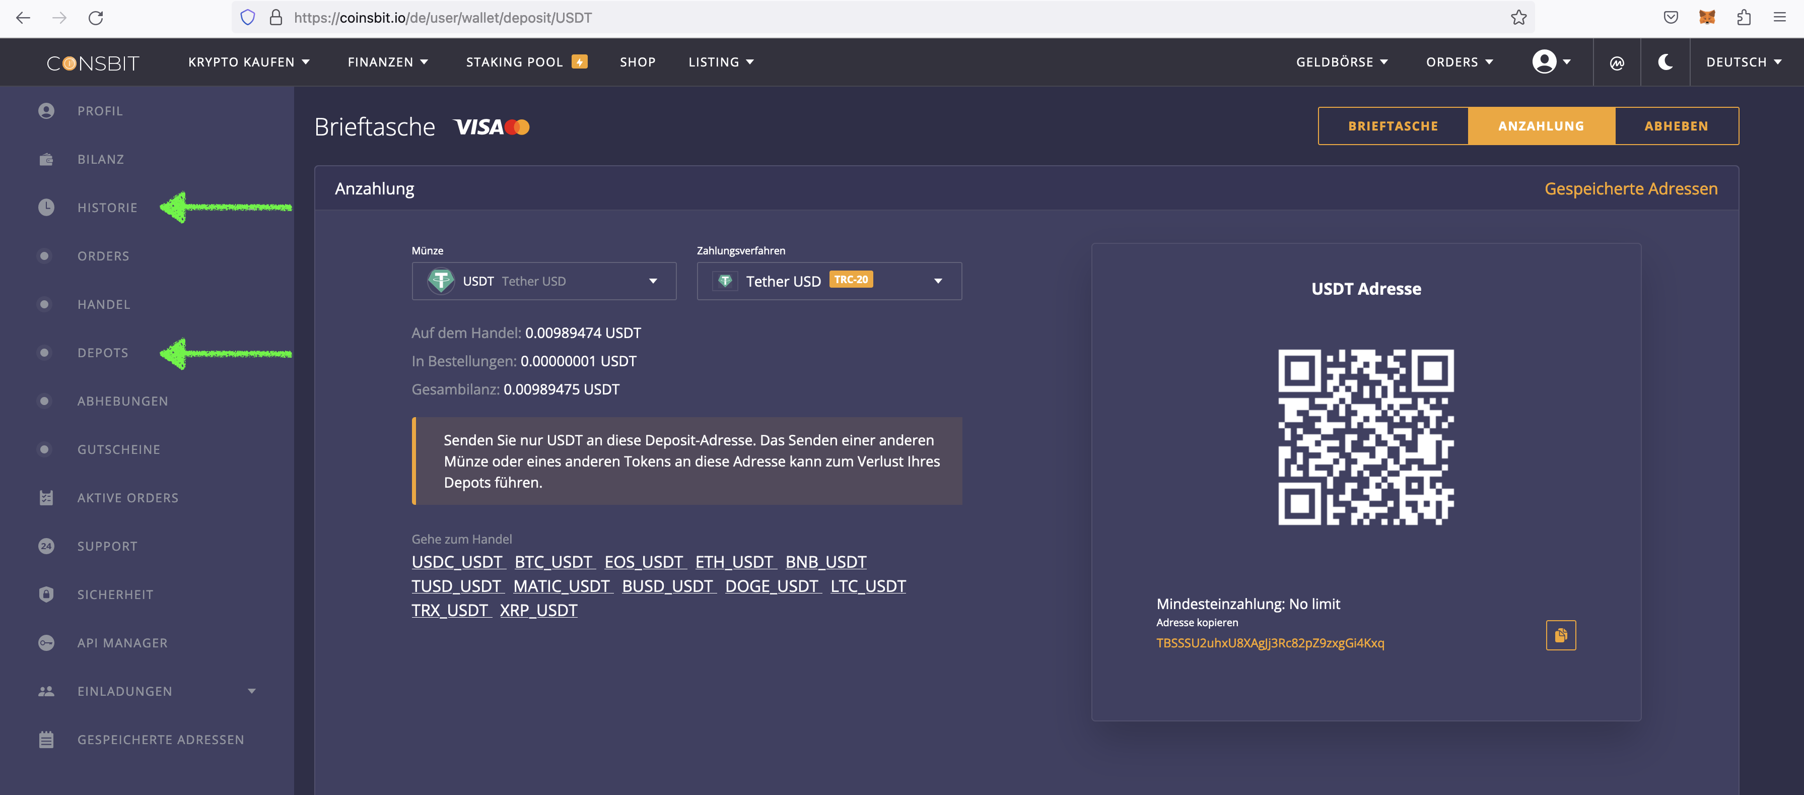Image resolution: width=1804 pixels, height=795 pixels.
Task: Click the CoinMarketCap icon in header
Action: (x=1617, y=63)
